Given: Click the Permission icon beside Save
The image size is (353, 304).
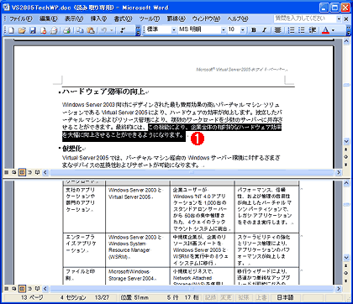Looking at the screenshot, I should point(43,30).
